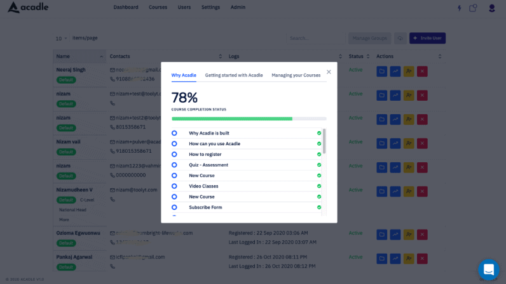Open progress chart icon for Nizam vali
This screenshot has height=284, width=506.
pos(395,143)
